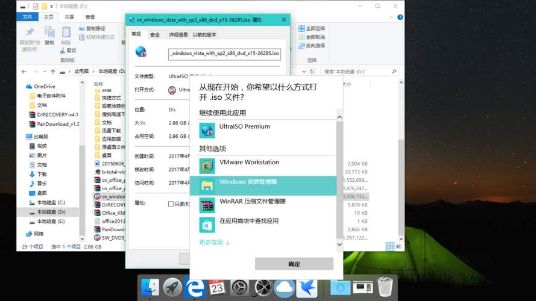This screenshot has height=301, width=536.
Task: Expand address bar history dropdown
Action: point(303,72)
